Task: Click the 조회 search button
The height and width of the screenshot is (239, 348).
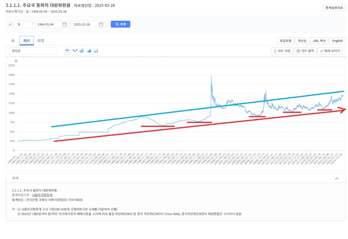Action: [121, 24]
